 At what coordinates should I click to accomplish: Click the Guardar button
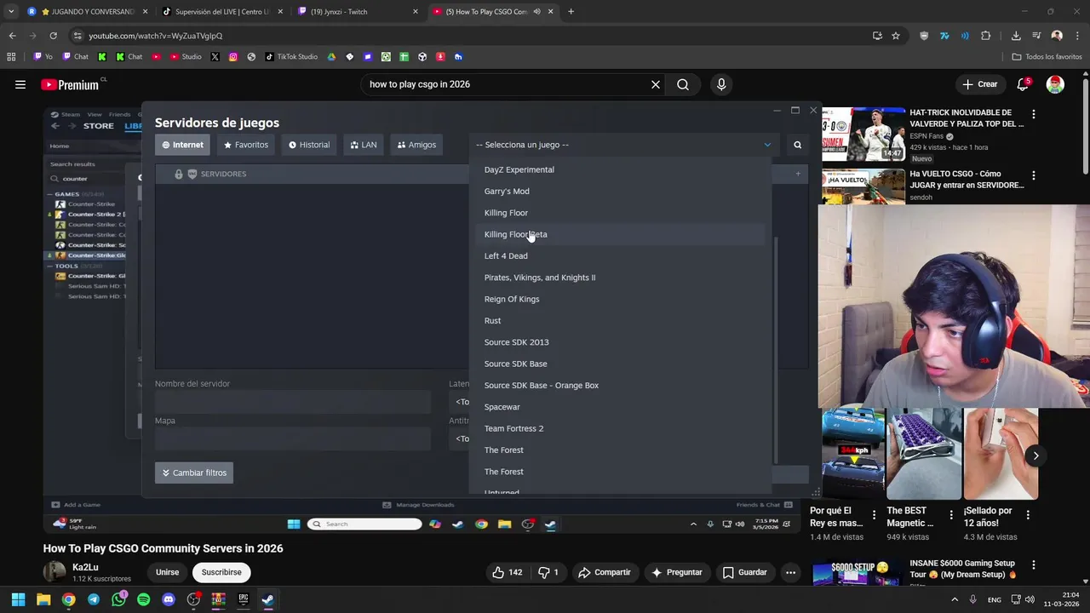click(744, 572)
